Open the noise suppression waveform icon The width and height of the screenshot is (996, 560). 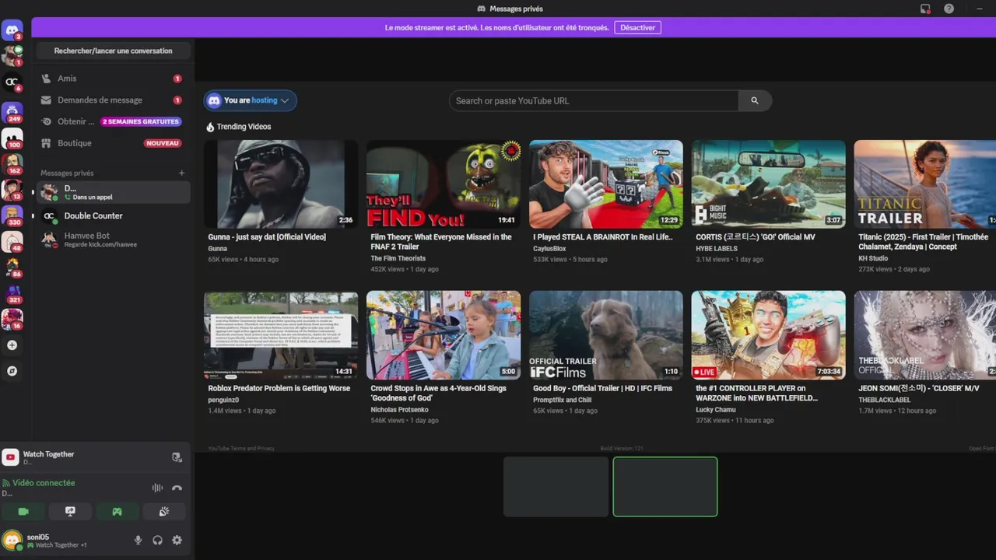coord(157,488)
